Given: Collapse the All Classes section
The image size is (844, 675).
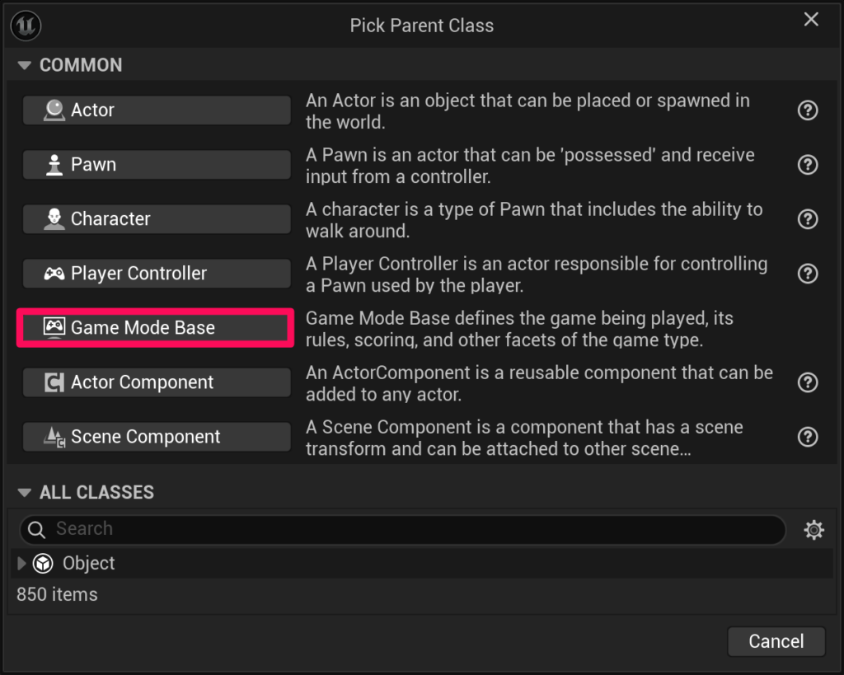Looking at the screenshot, I should pos(24,493).
